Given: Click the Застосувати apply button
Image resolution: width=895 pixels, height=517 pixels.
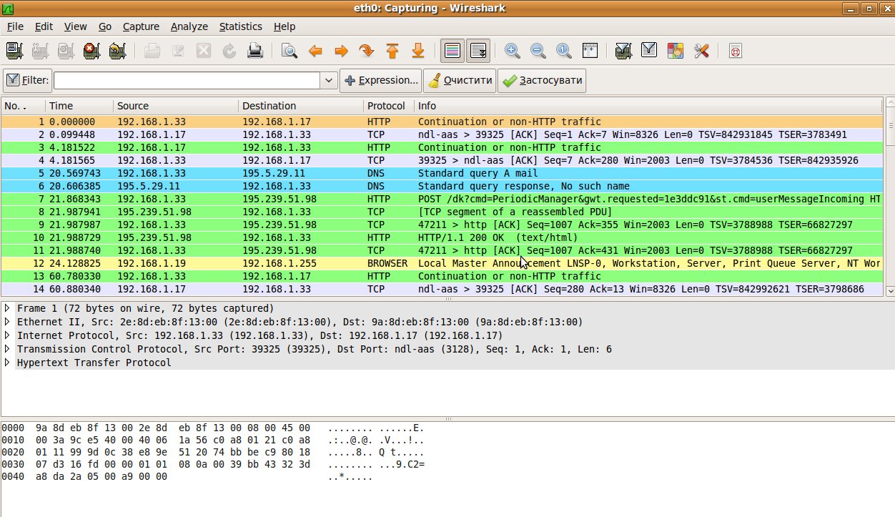Looking at the screenshot, I should (542, 80).
